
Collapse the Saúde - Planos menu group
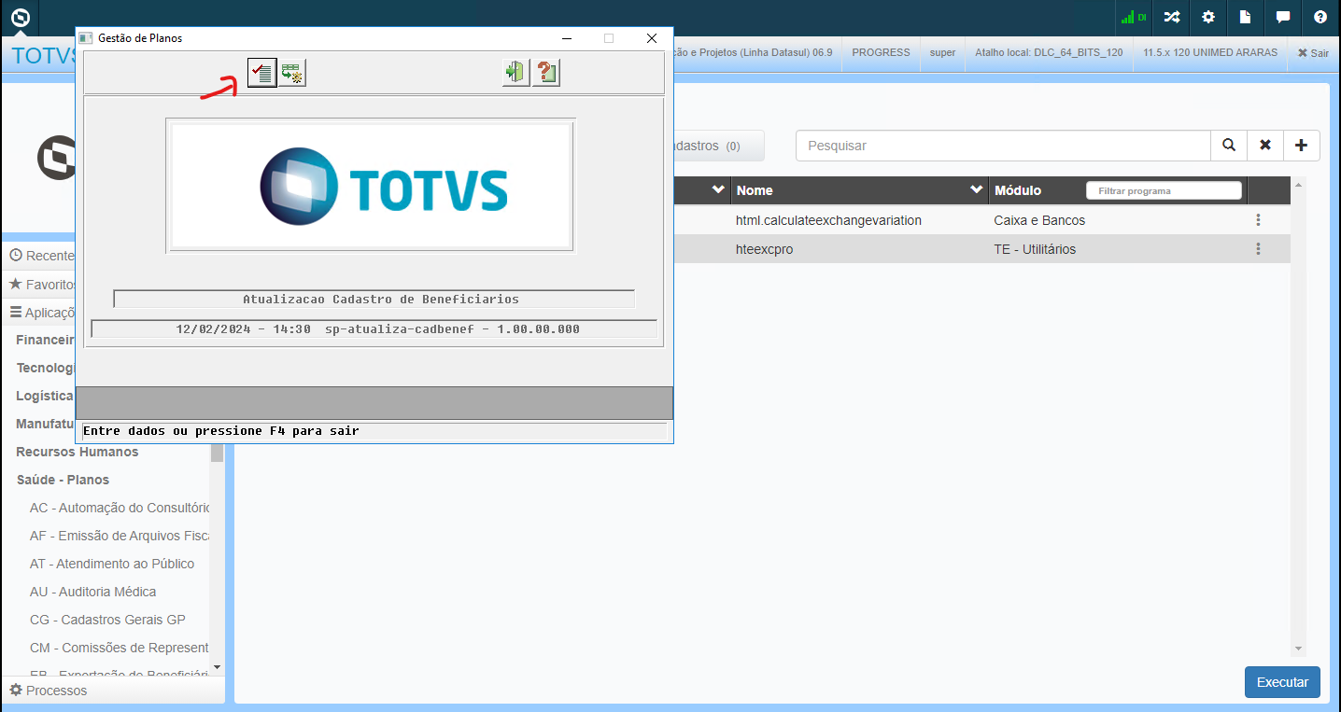tap(63, 480)
